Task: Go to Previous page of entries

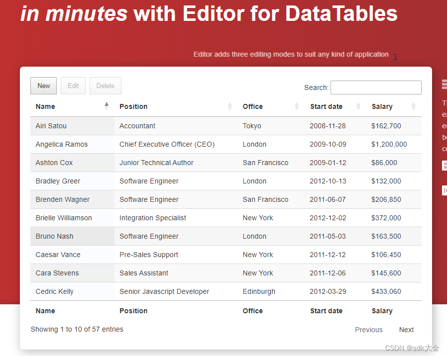Action: (369, 330)
